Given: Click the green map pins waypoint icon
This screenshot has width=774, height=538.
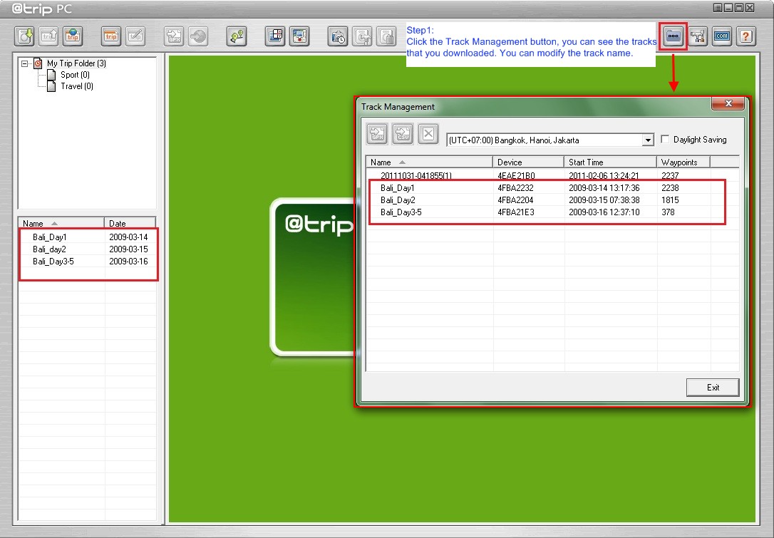Looking at the screenshot, I should tap(237, 36).
